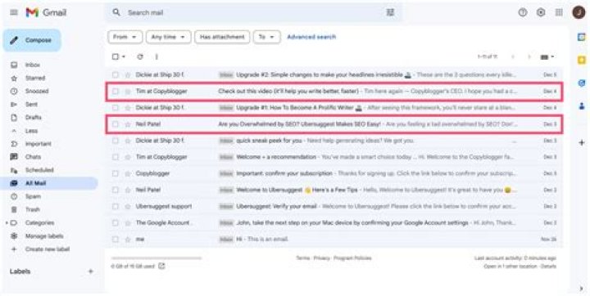Image resolution: width=590 pixels, height=296 pixels.
Task: Go to the older page arrow
Action: [x=529, y=56]
